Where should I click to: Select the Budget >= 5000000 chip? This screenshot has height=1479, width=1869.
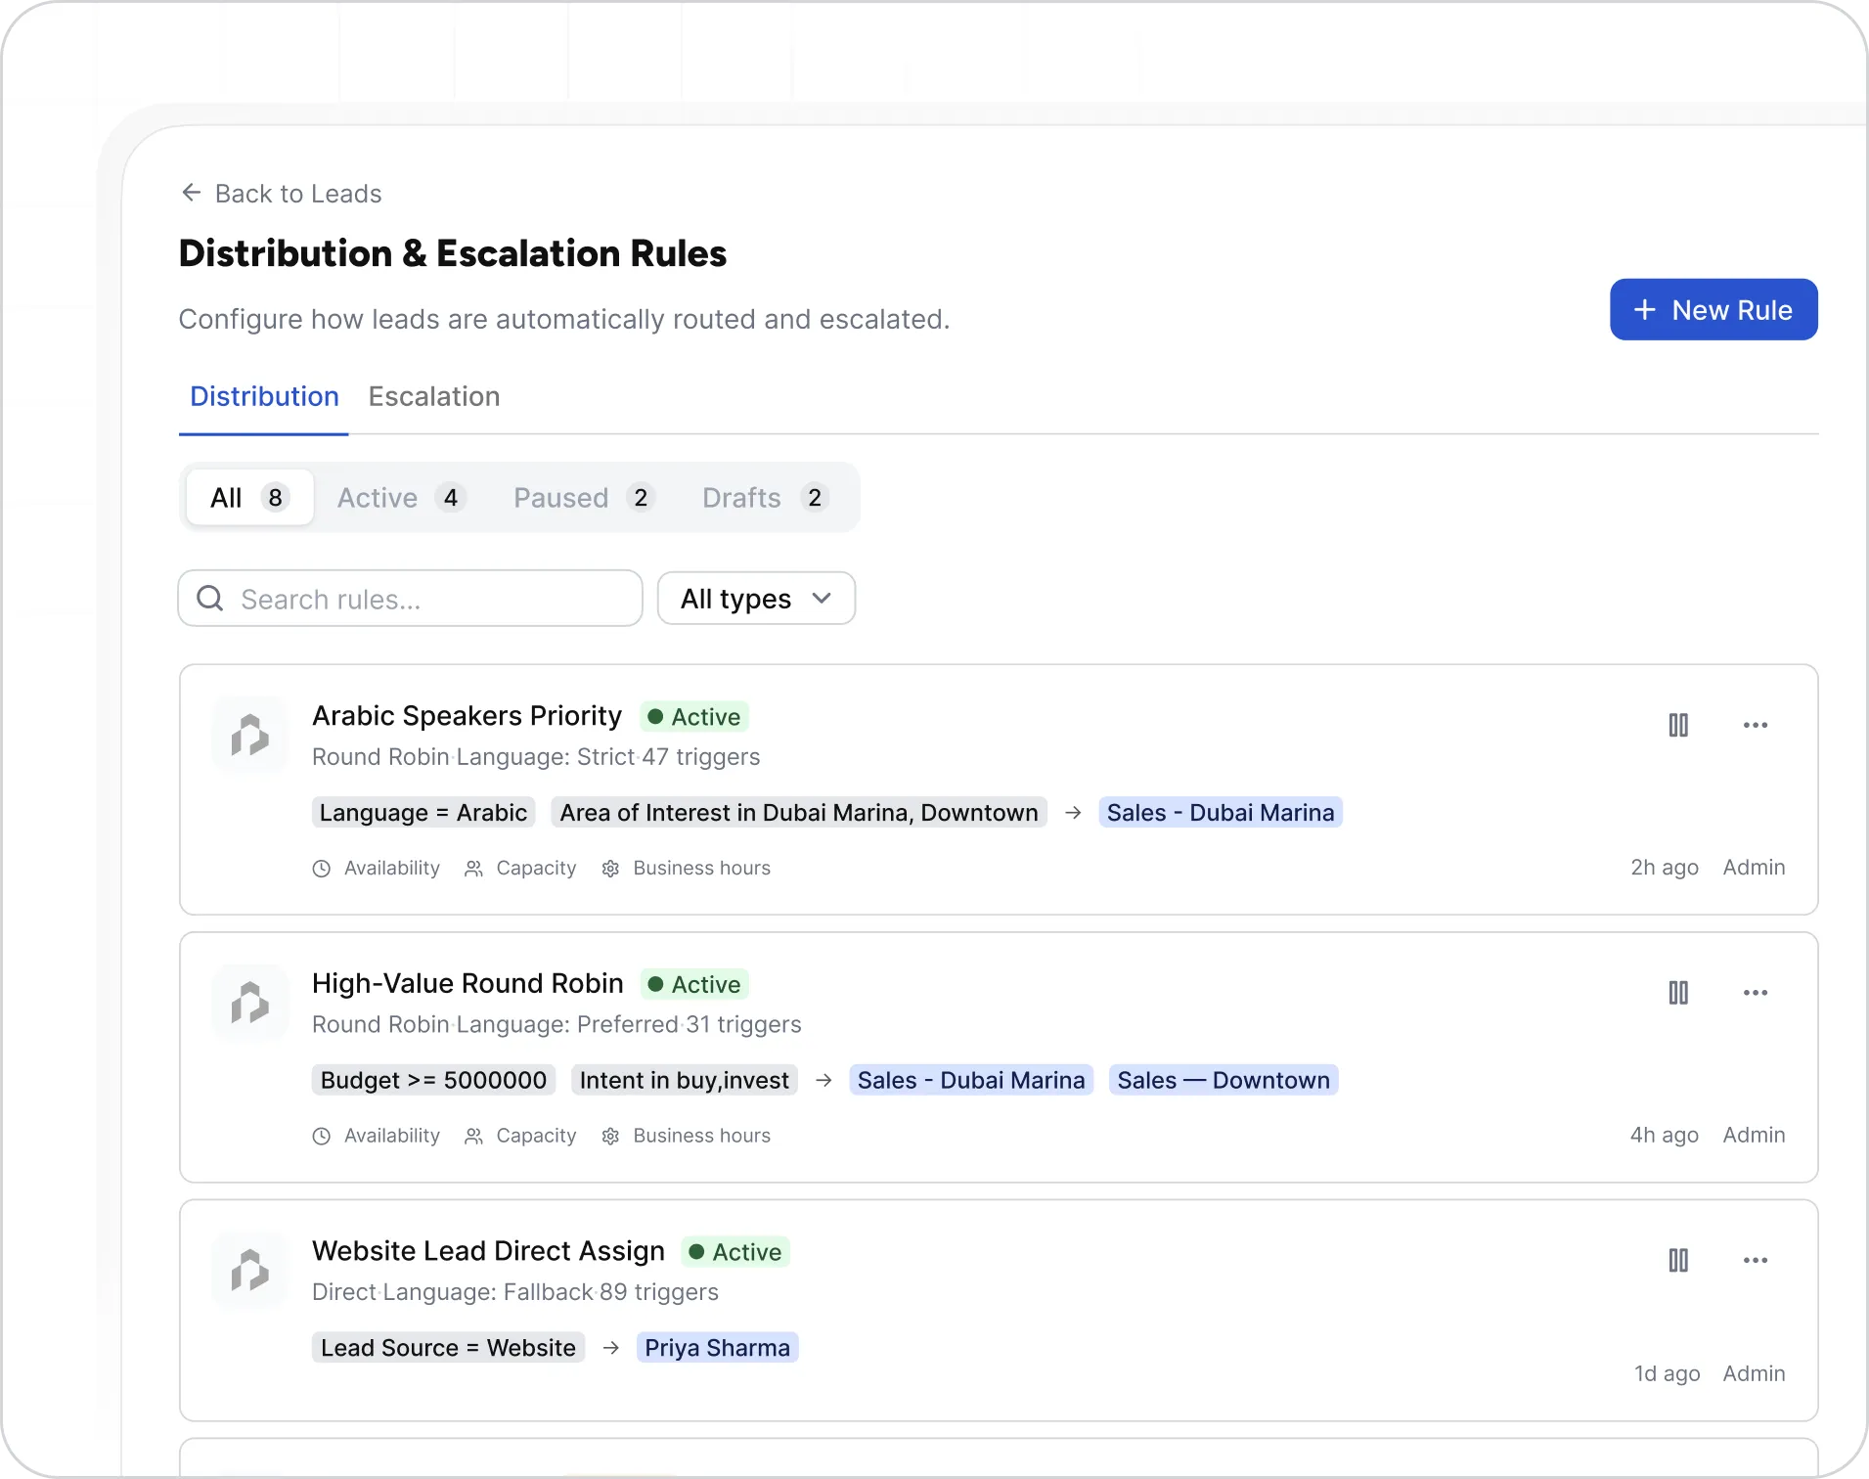[434, 1081]
